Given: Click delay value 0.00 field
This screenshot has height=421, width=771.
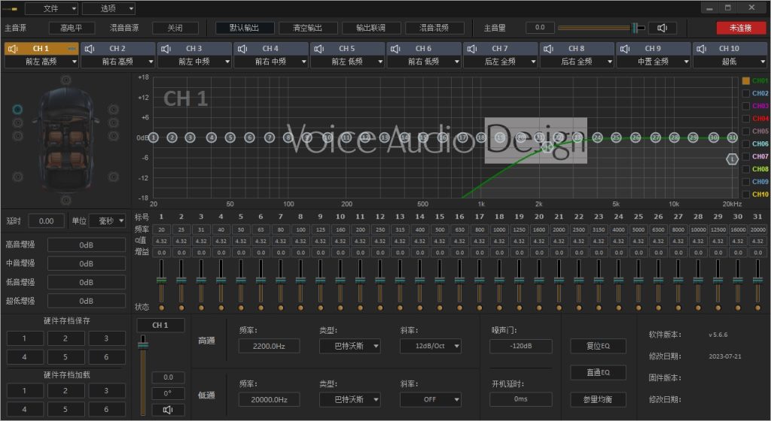Looking at the screenshot, I should pos(46,221).
